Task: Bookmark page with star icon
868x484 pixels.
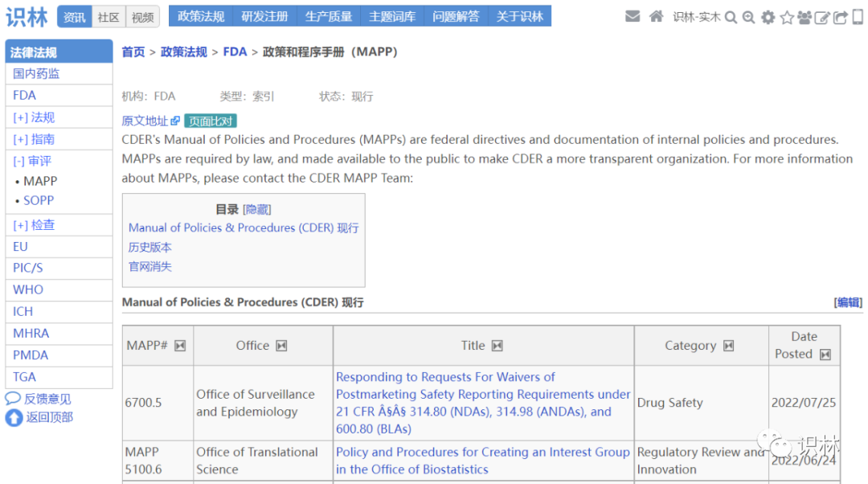Action: (787, 17)
